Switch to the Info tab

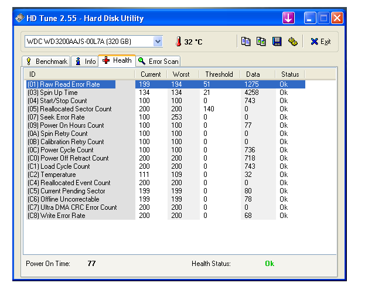[x=85, y=62]
